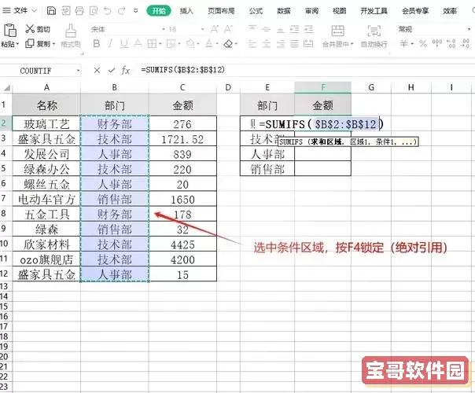
Task: Select the Format Painter brush
Action: tap(71, 31)
